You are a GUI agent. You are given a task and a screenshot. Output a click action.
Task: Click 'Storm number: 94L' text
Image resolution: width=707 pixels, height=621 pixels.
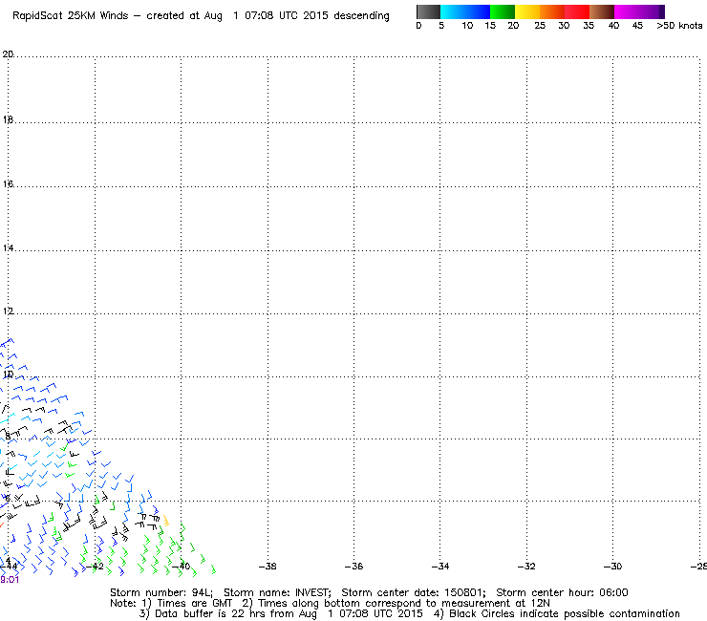click(x=161, y=592)
